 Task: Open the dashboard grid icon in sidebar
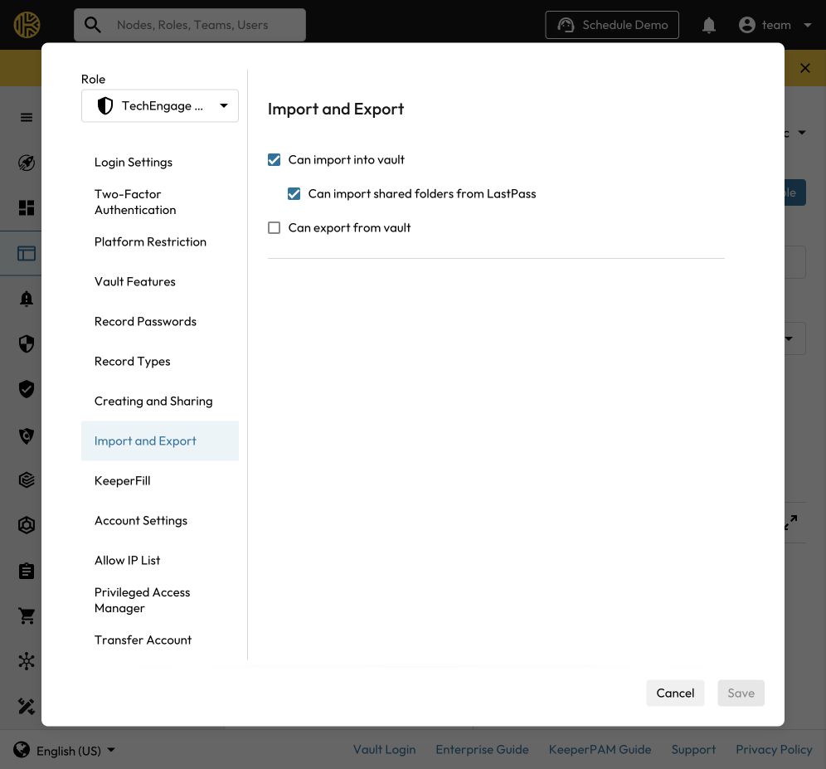[x=27, y=207]
